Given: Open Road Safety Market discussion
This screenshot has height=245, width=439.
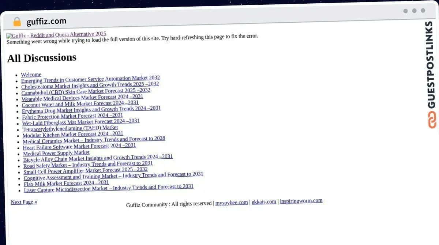Looking at the screenshot, I should tap(88, 165).
